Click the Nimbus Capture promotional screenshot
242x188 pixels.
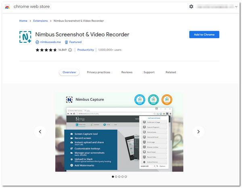click(x=119, y=132)
